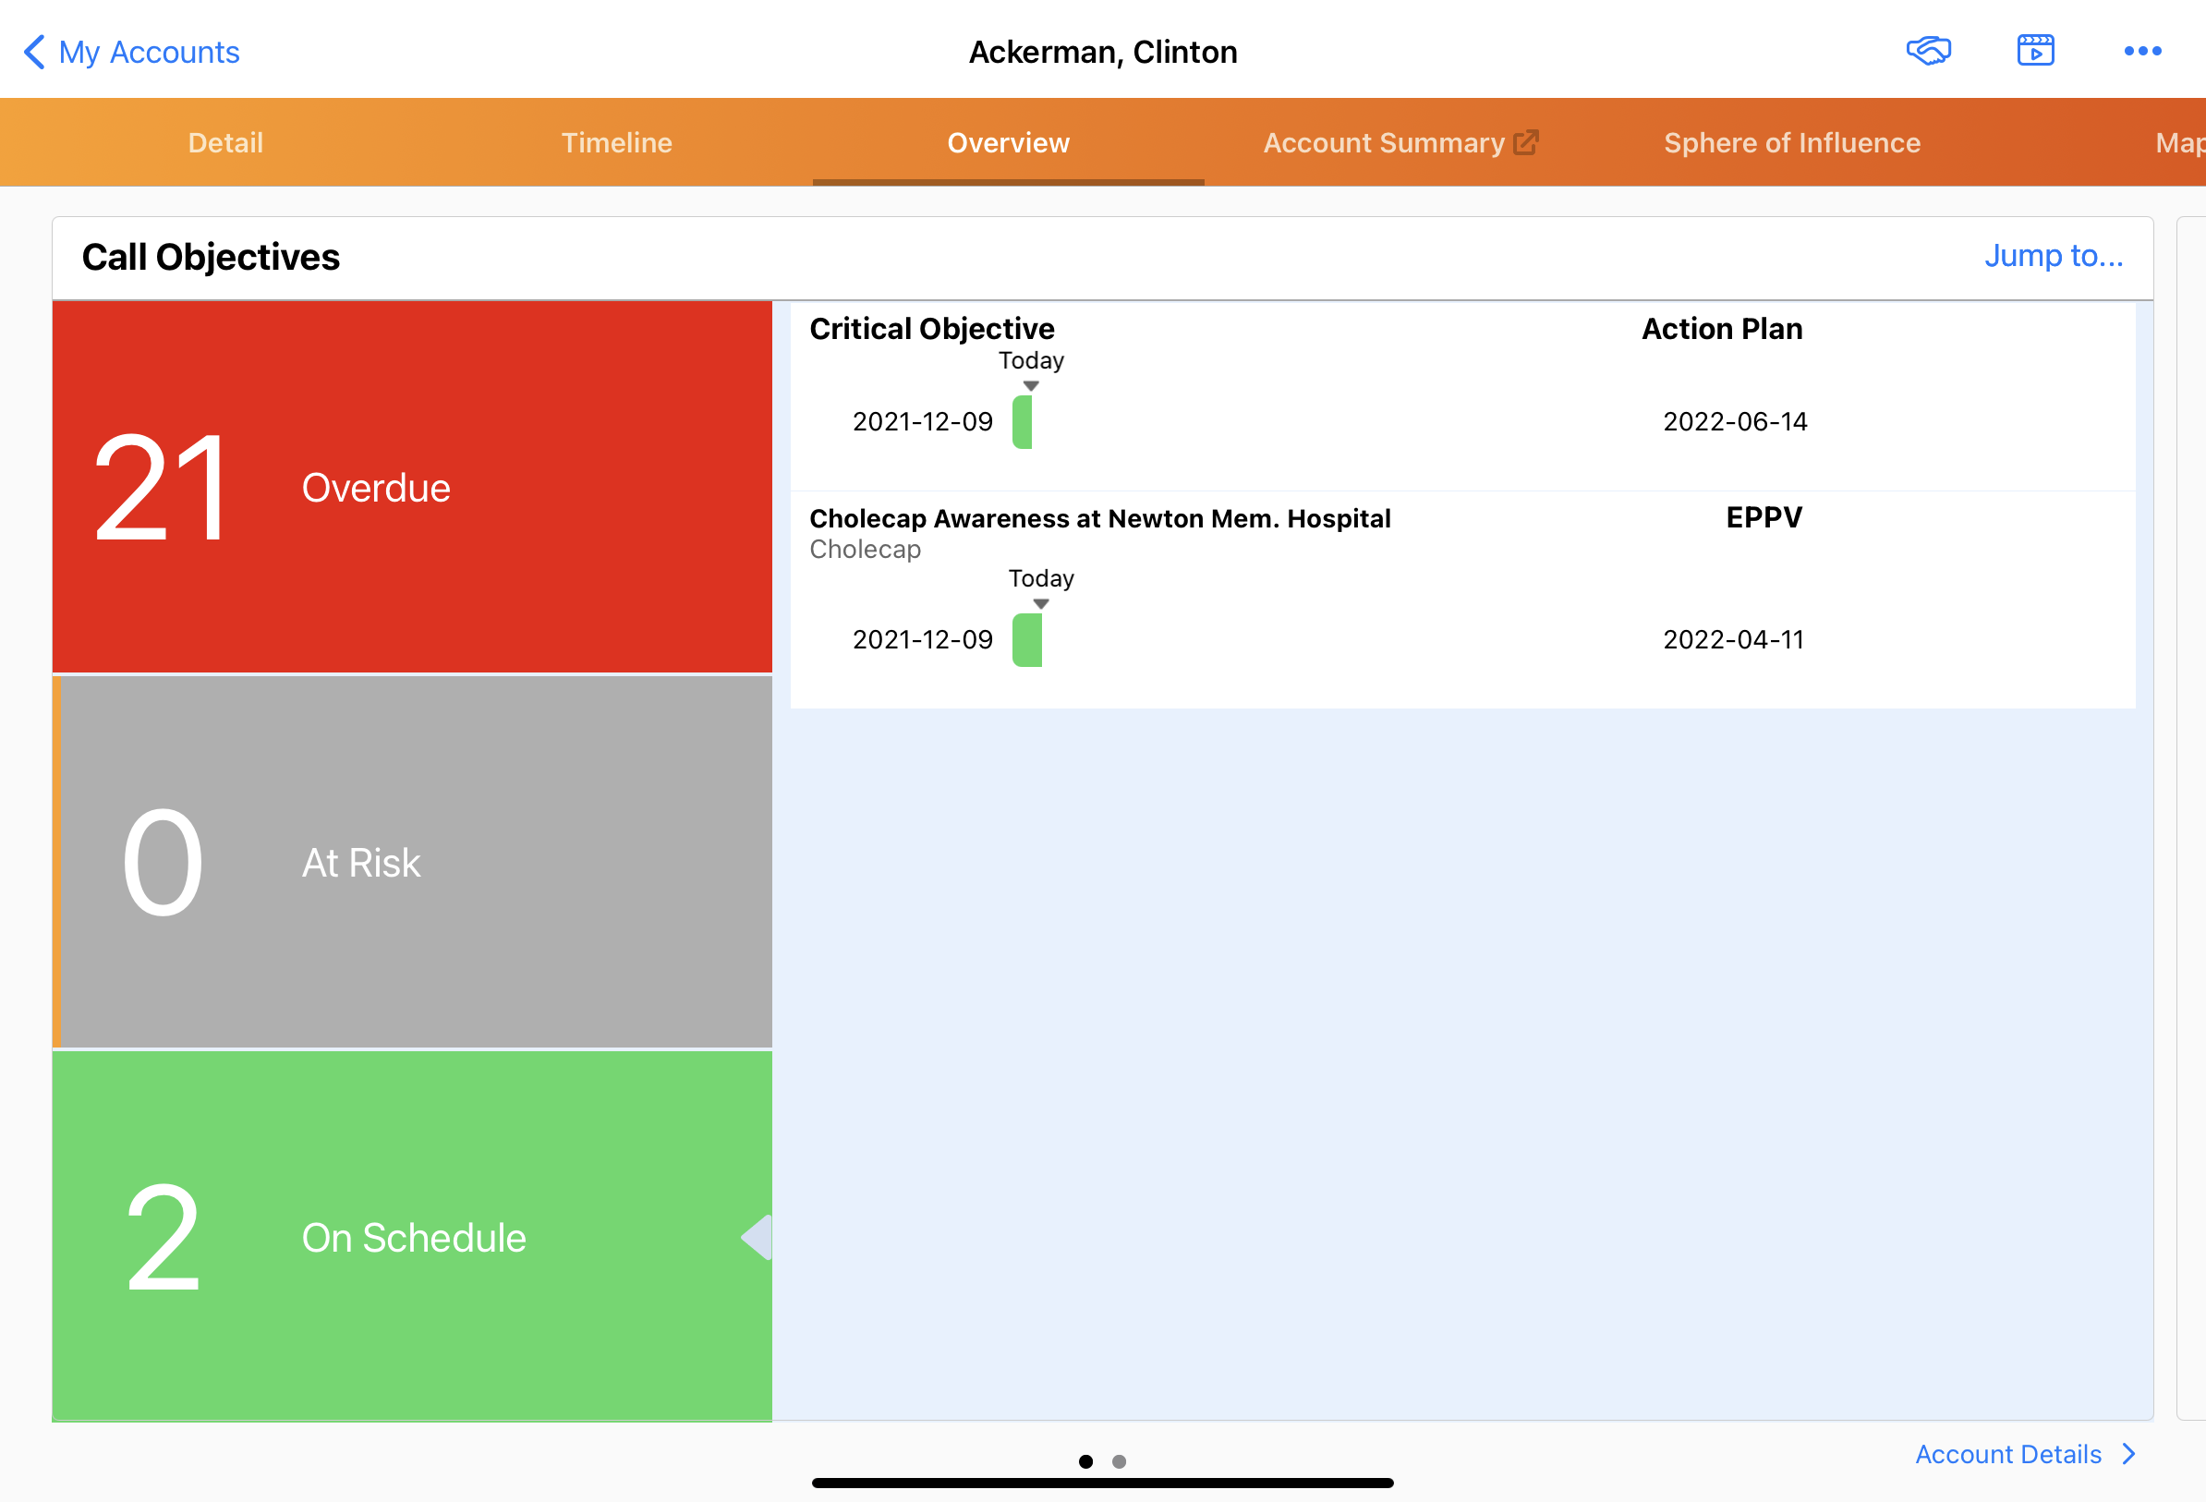Open the Account Details link
The width and height of the screenshot is (2206, 1502).
pos(2007,1454)
